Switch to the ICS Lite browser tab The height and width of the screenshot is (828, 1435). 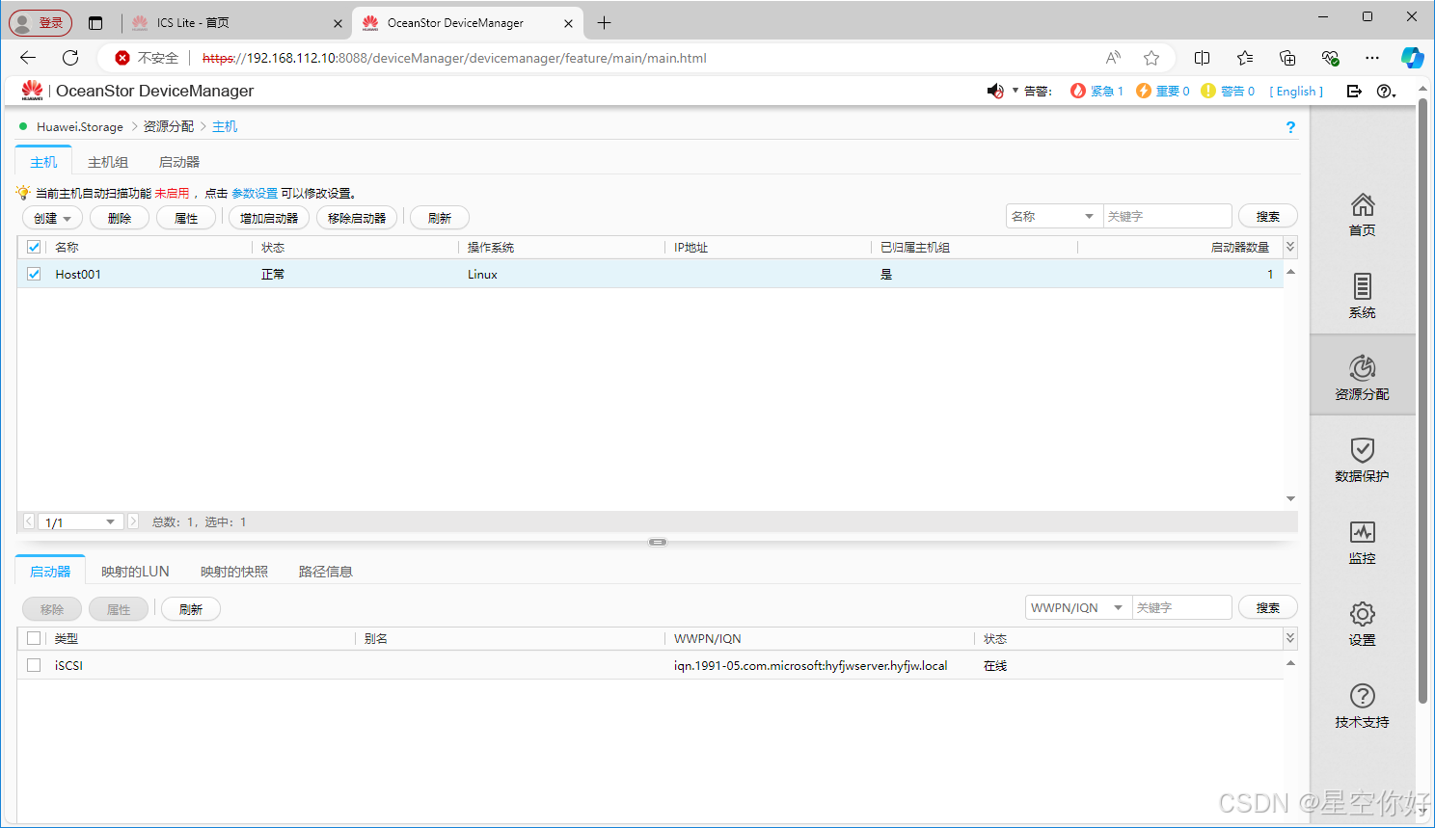[236, 22]
